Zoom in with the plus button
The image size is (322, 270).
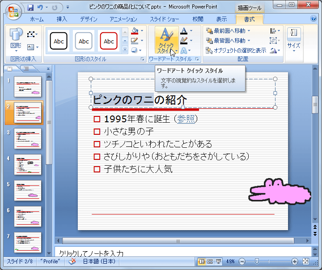[x=294, y=261]
